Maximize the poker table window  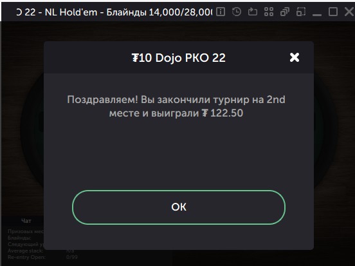333,12
